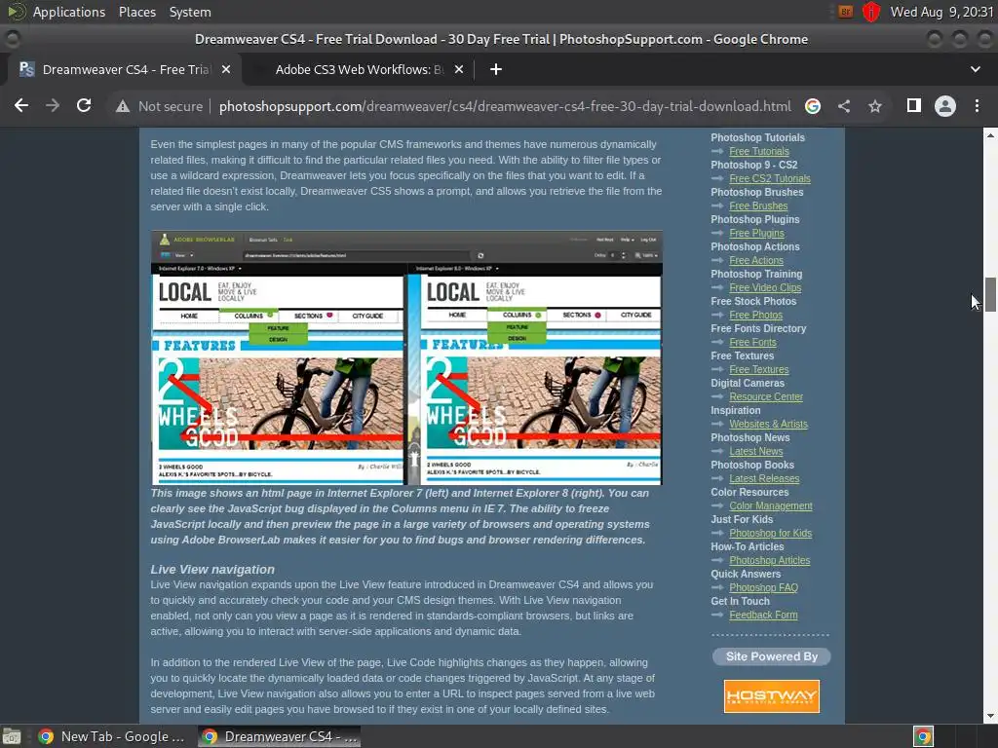Open the Applications menu
The height and width of the screenshot is (748, 998).
69,12
